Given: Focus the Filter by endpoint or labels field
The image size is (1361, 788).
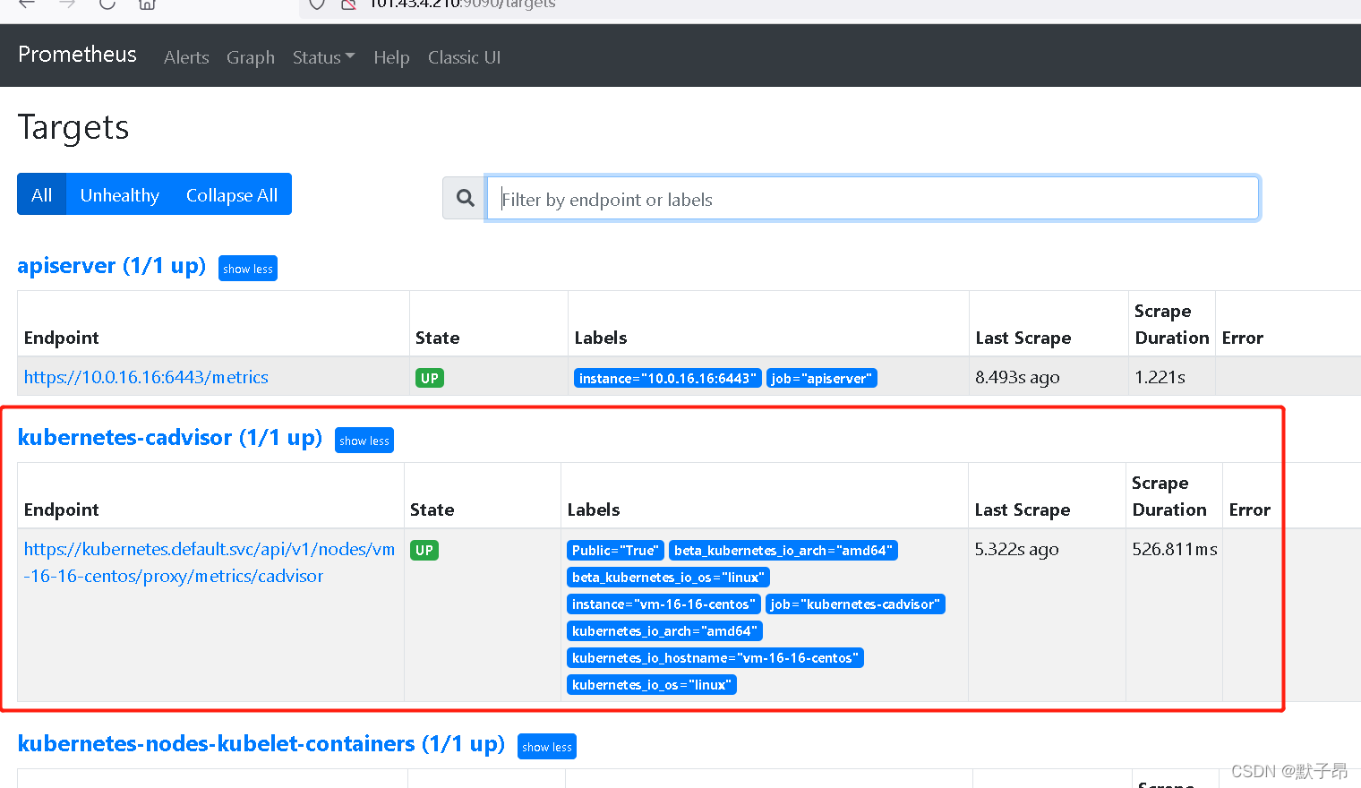Looking at the screenshot, I should tap(873, 198).
